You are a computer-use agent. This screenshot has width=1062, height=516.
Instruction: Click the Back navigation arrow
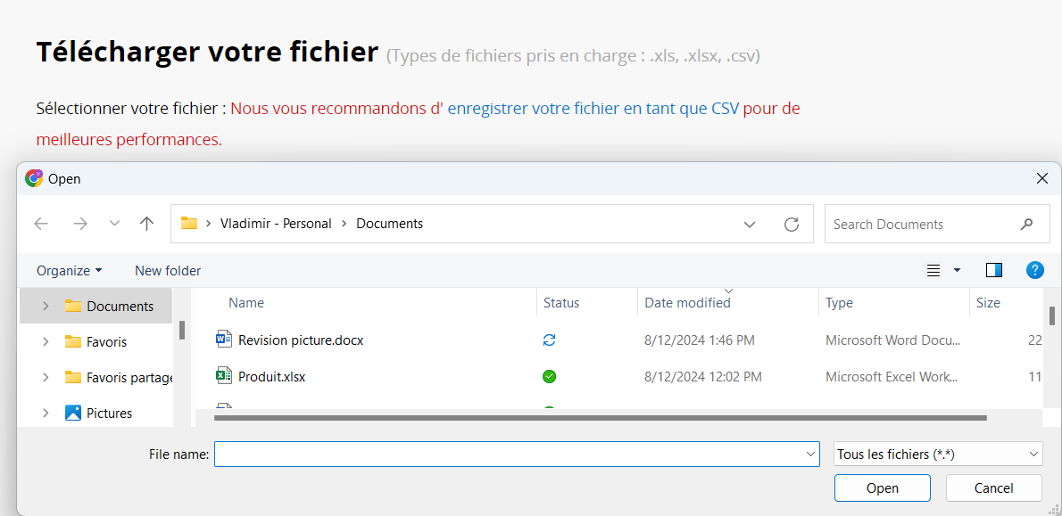[41, 224]
